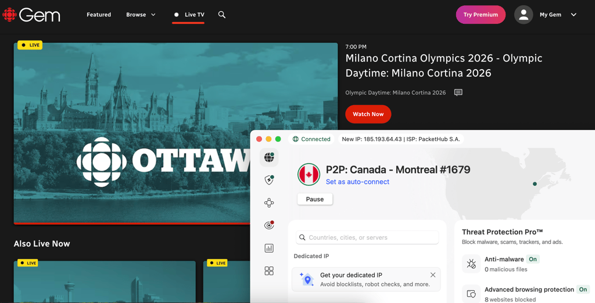Expand the Browse dropdown menu
The image size is (595, 303).
(141, 15)
